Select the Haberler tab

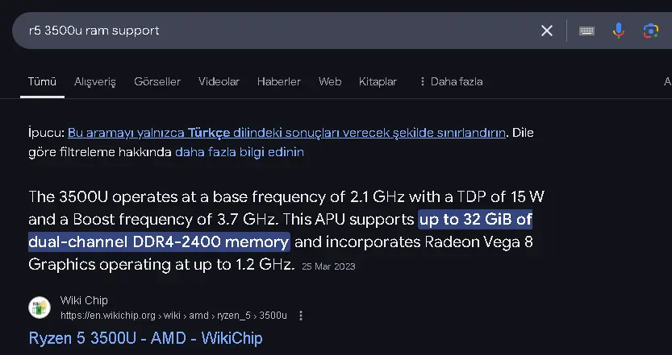[x=278, y=81]
